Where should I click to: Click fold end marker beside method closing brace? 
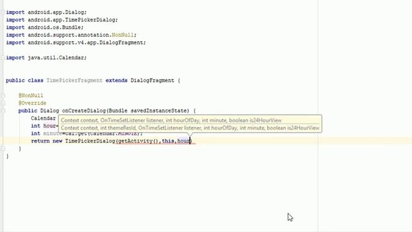point(3,149)
